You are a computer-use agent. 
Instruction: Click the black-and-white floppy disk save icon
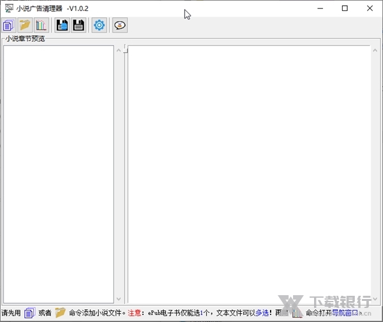tap(78, 26)
